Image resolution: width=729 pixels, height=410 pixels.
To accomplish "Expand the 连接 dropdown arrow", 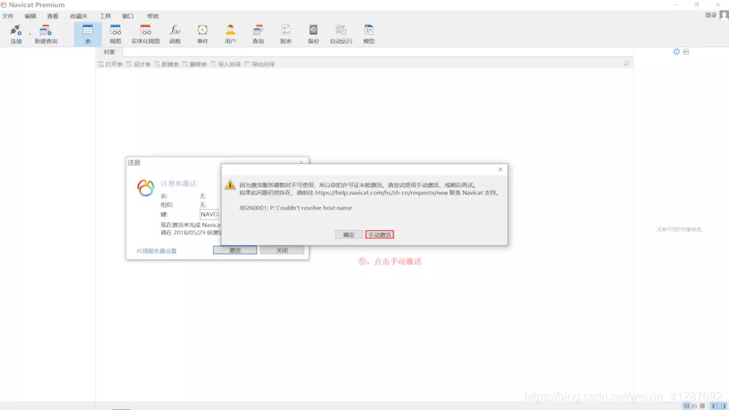I will click(x=30, y=34).
